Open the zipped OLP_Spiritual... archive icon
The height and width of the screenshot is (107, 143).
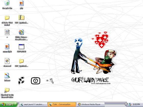(x=21, y=18)
